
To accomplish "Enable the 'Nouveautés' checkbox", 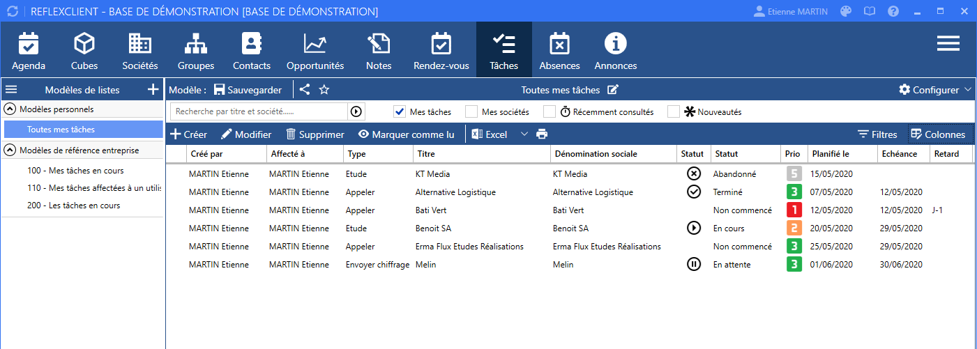I will click(674, 111).
